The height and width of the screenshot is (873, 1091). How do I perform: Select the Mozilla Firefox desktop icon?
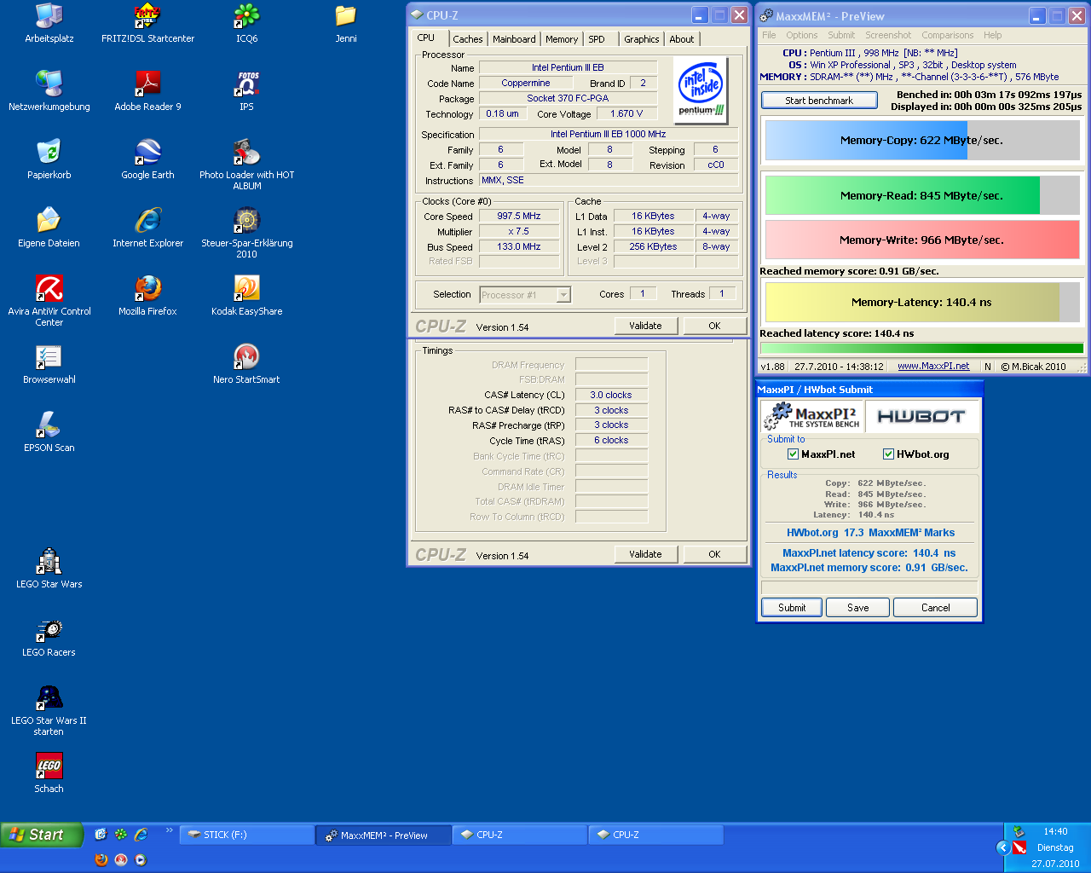tap(147, 296)
